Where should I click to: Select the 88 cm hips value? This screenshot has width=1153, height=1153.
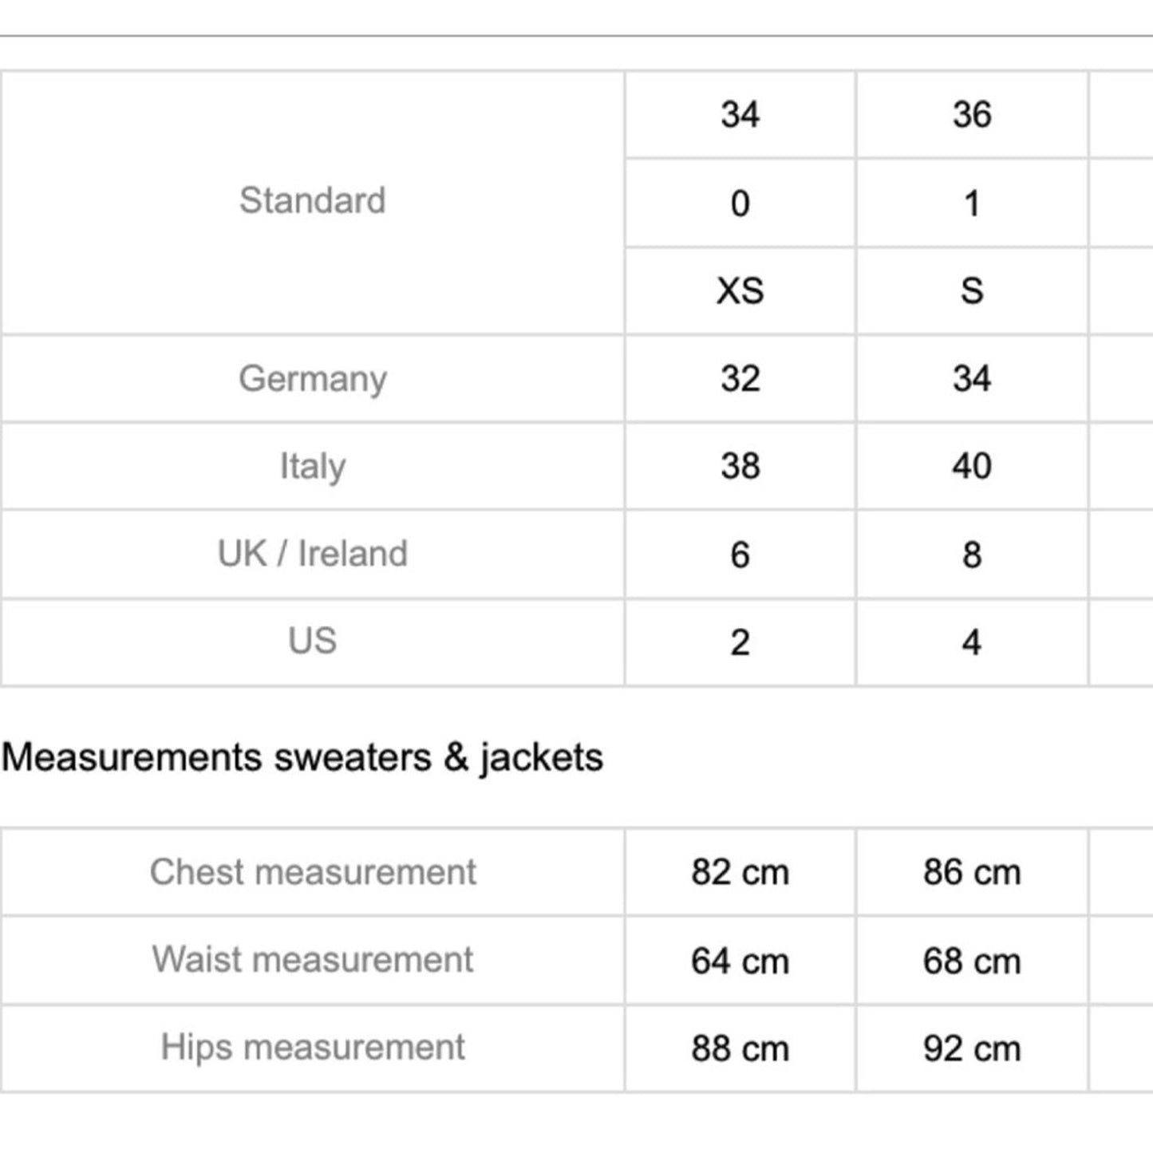point(740,1048)
